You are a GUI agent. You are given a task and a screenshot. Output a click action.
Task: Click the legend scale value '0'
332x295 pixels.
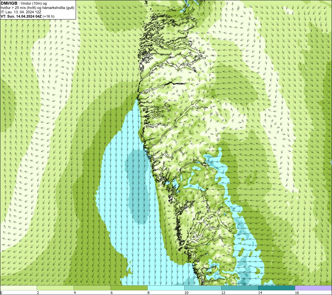(1, 293)
